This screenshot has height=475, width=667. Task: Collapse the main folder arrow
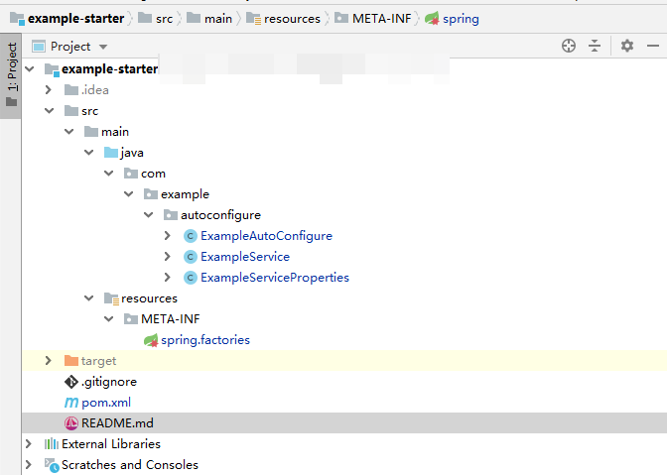coord(68,131)
